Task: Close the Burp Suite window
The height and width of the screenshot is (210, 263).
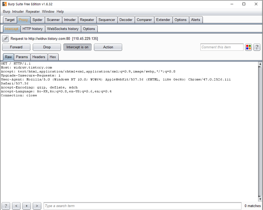Action: tap(256, 4)
